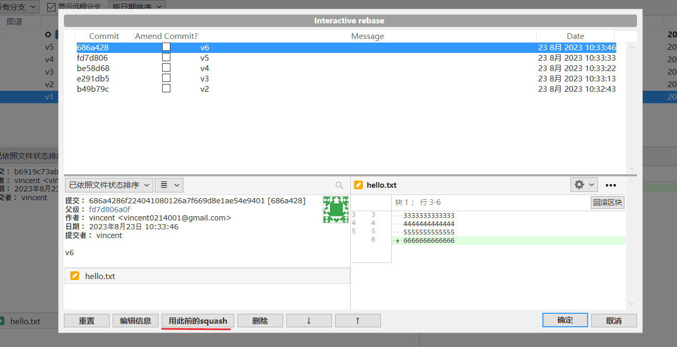Enable Amend Commit for commit b49b79c
Viewport: 677px width, 347px height.
[166, 89]
